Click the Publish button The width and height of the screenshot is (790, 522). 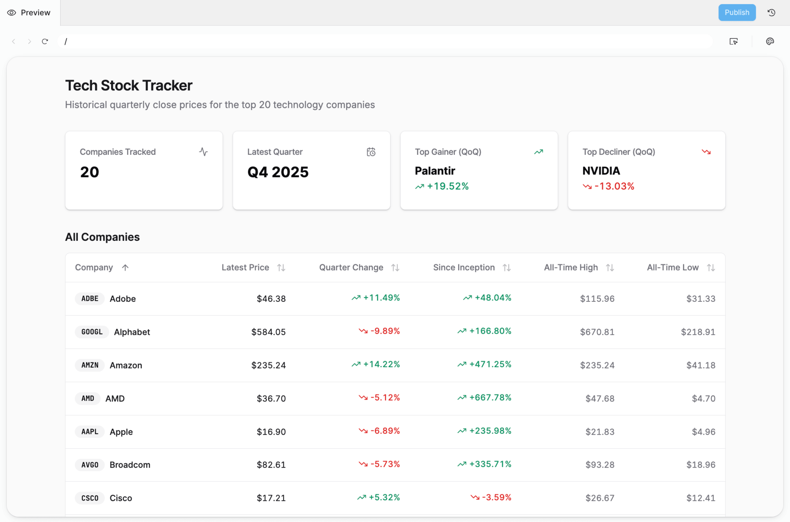tap(737, 13)
